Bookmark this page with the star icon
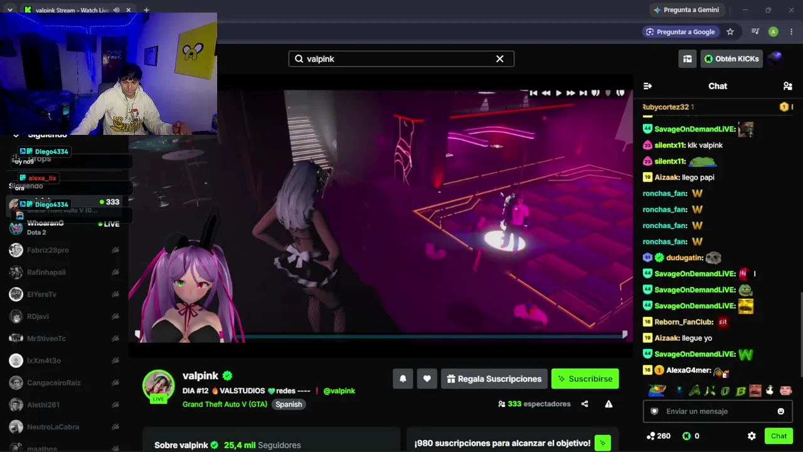Screen dimensions: 803x452 pos(730,32)
